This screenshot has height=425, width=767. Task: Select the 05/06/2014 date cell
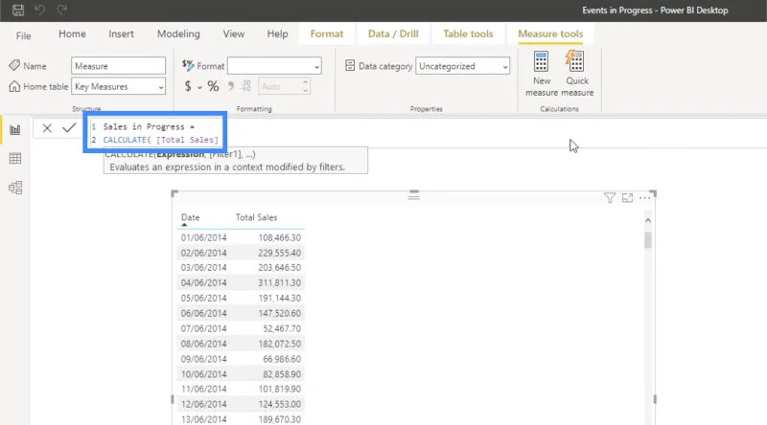[203, 298]
